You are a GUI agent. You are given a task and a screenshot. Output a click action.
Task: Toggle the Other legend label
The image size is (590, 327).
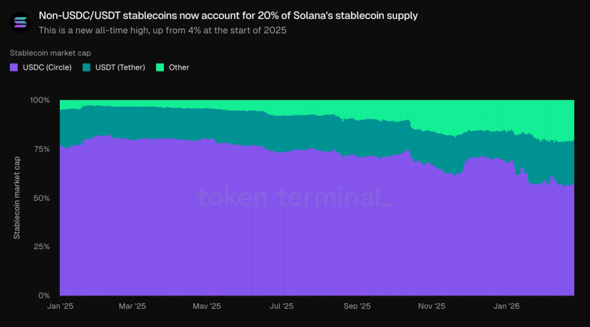(179, 67)
